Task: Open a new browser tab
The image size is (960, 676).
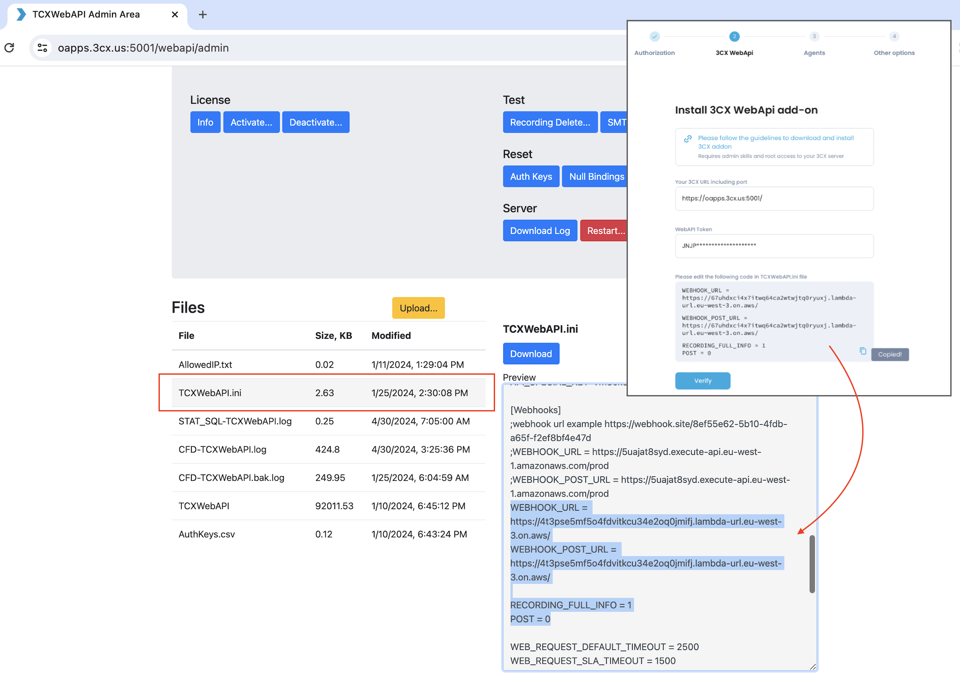Action: 202,15
